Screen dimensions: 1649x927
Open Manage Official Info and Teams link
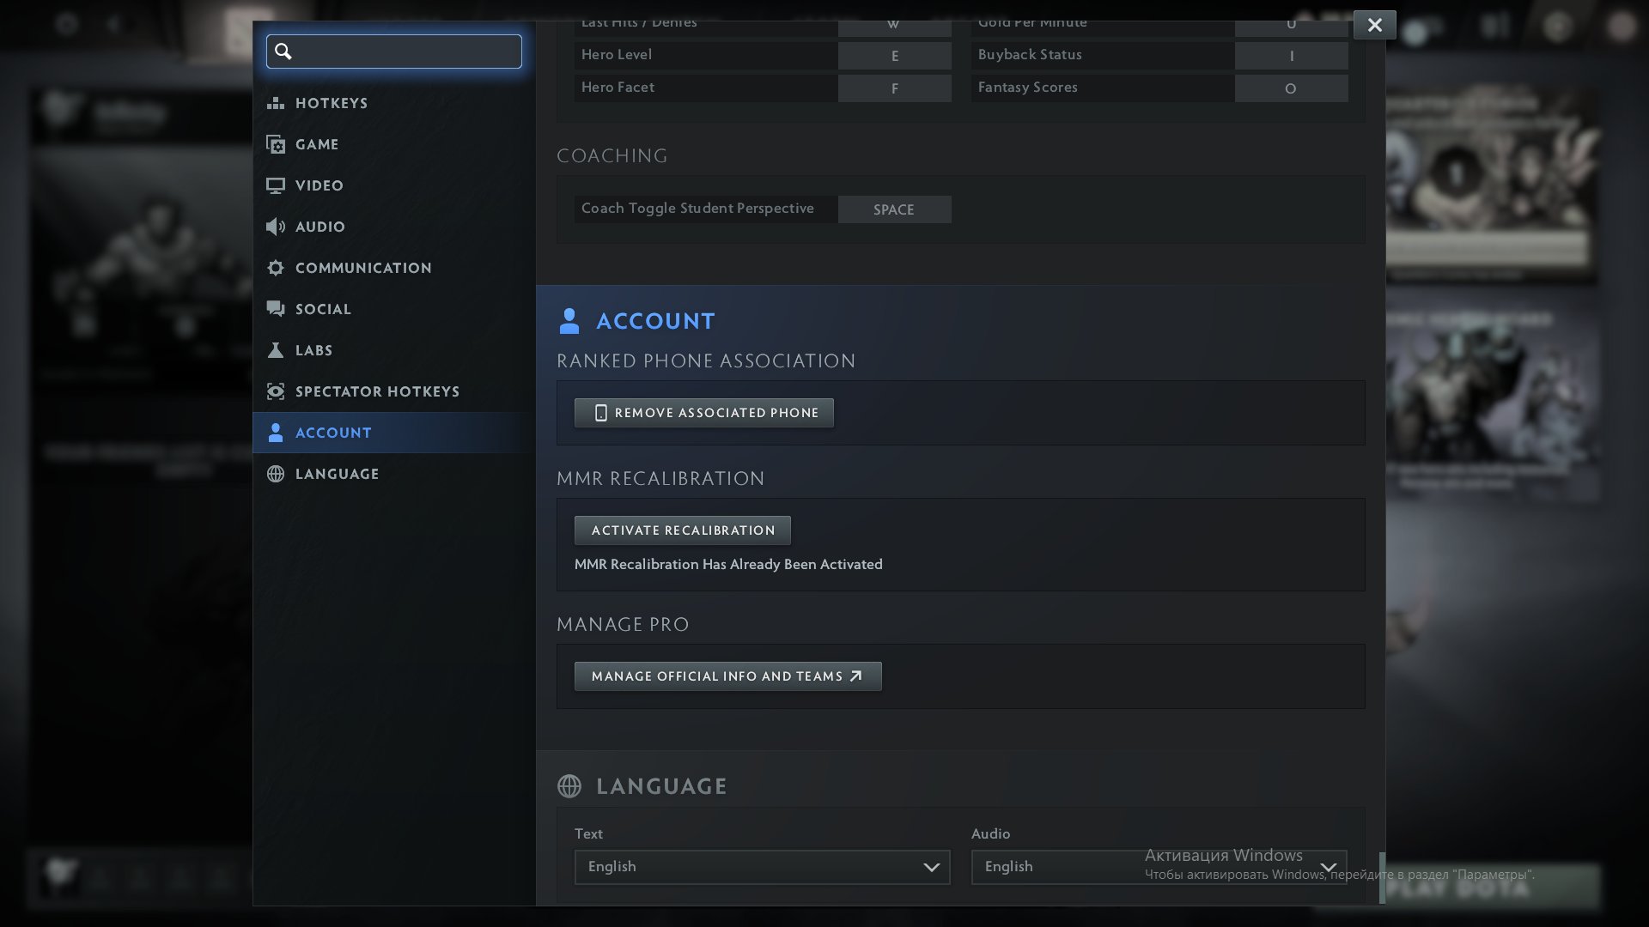click(x=727, y=676)
